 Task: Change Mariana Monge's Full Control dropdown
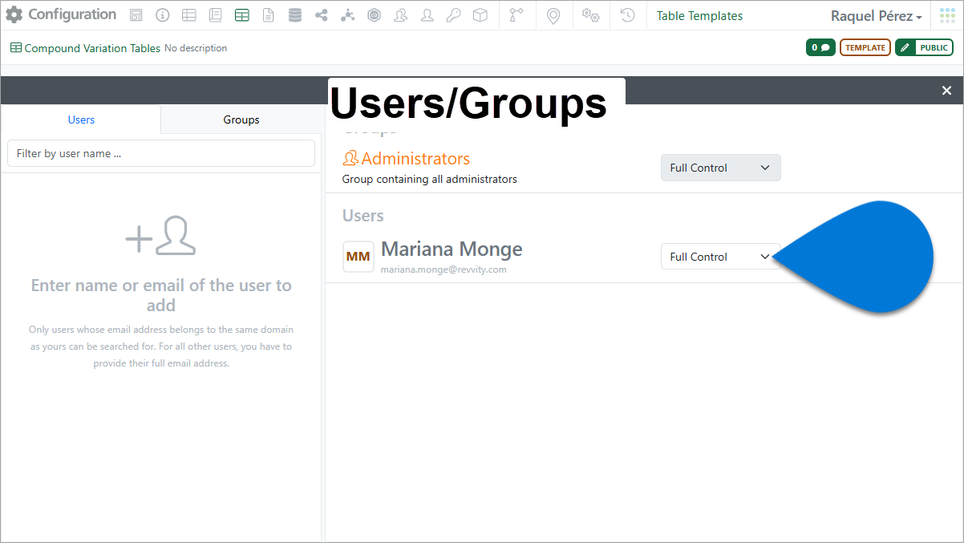[x=719, y=256]
